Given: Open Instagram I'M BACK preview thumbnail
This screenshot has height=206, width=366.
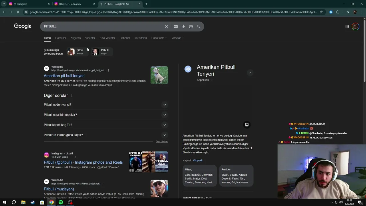Looking at the screenshot, I should (136, 162).
